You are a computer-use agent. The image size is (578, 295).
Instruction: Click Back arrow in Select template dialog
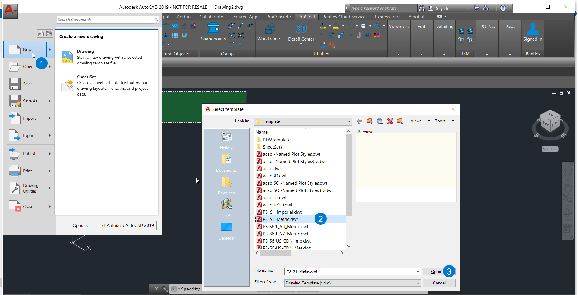point(359,121)
